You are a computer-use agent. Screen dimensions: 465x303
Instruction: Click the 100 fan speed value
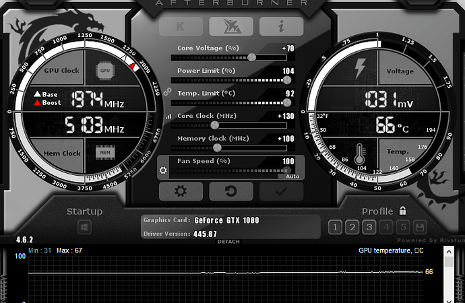pyautogui.click(x=288, y=162)
